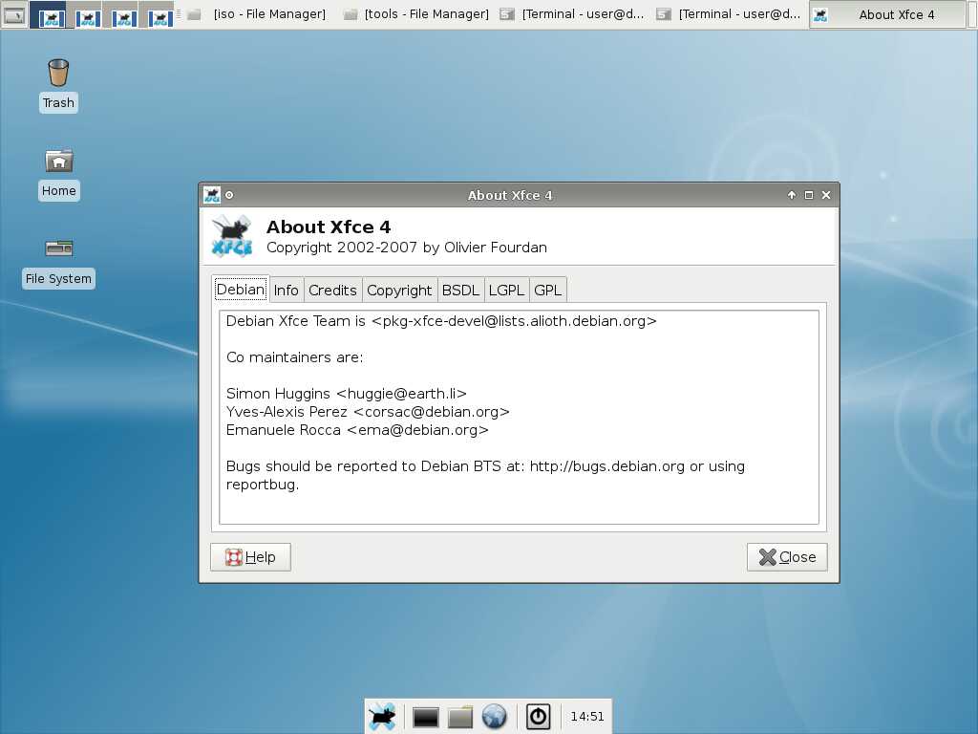Shade the About Xfce 4 window with up arrow
The width and height of the screenshot is (978, 734).
792,195
